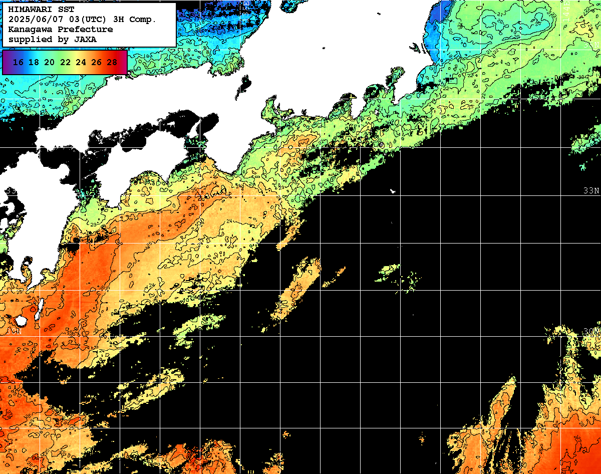Click the Kanagawa Prefecture label
601x474 pixels.
[60, 29]
